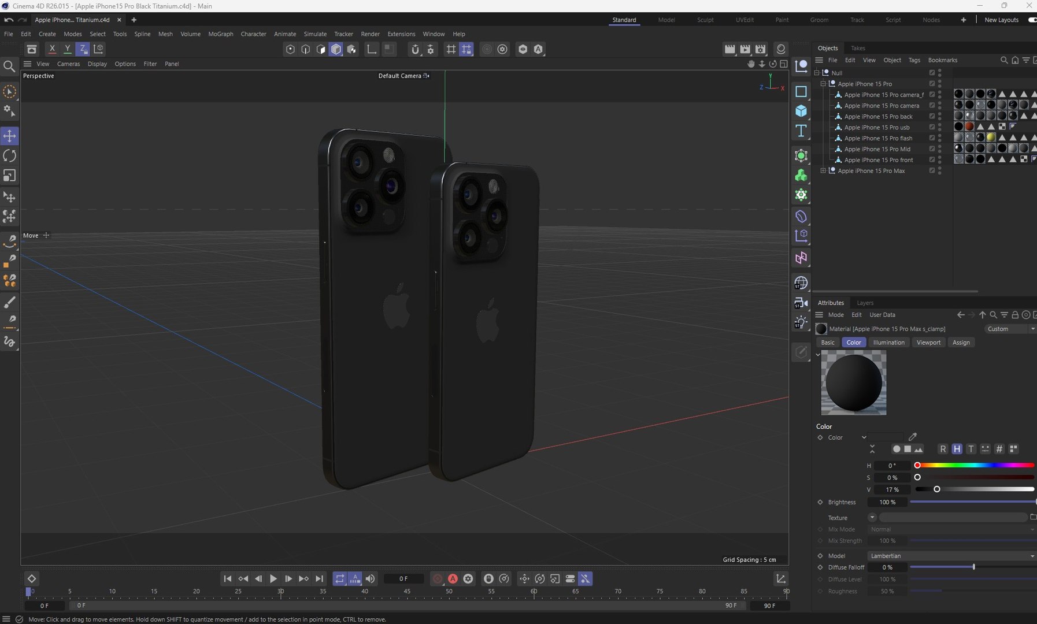
Task: Toggle the Z axis lock
Action: point(83,49)
